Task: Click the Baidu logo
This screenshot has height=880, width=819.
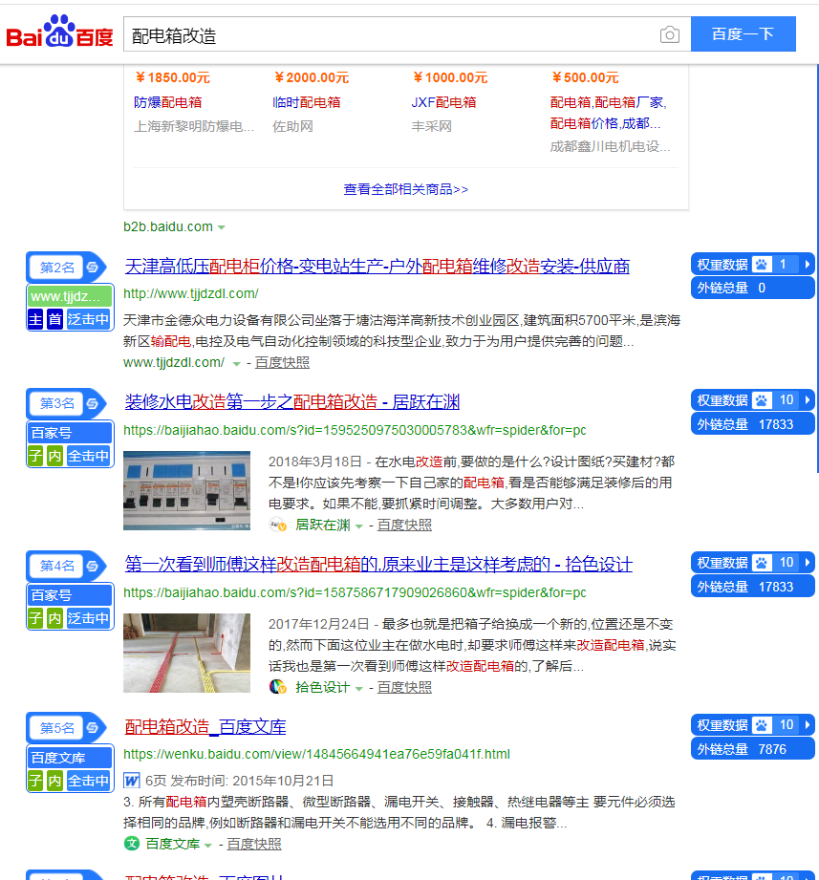Action: coord(59,32)
